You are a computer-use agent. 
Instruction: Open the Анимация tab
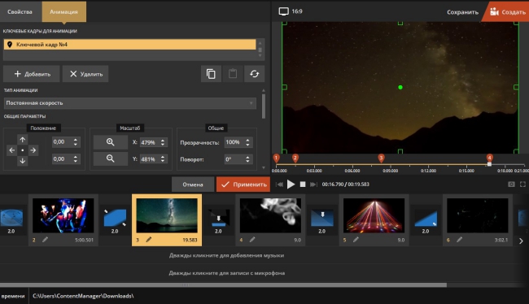[63, 12]
